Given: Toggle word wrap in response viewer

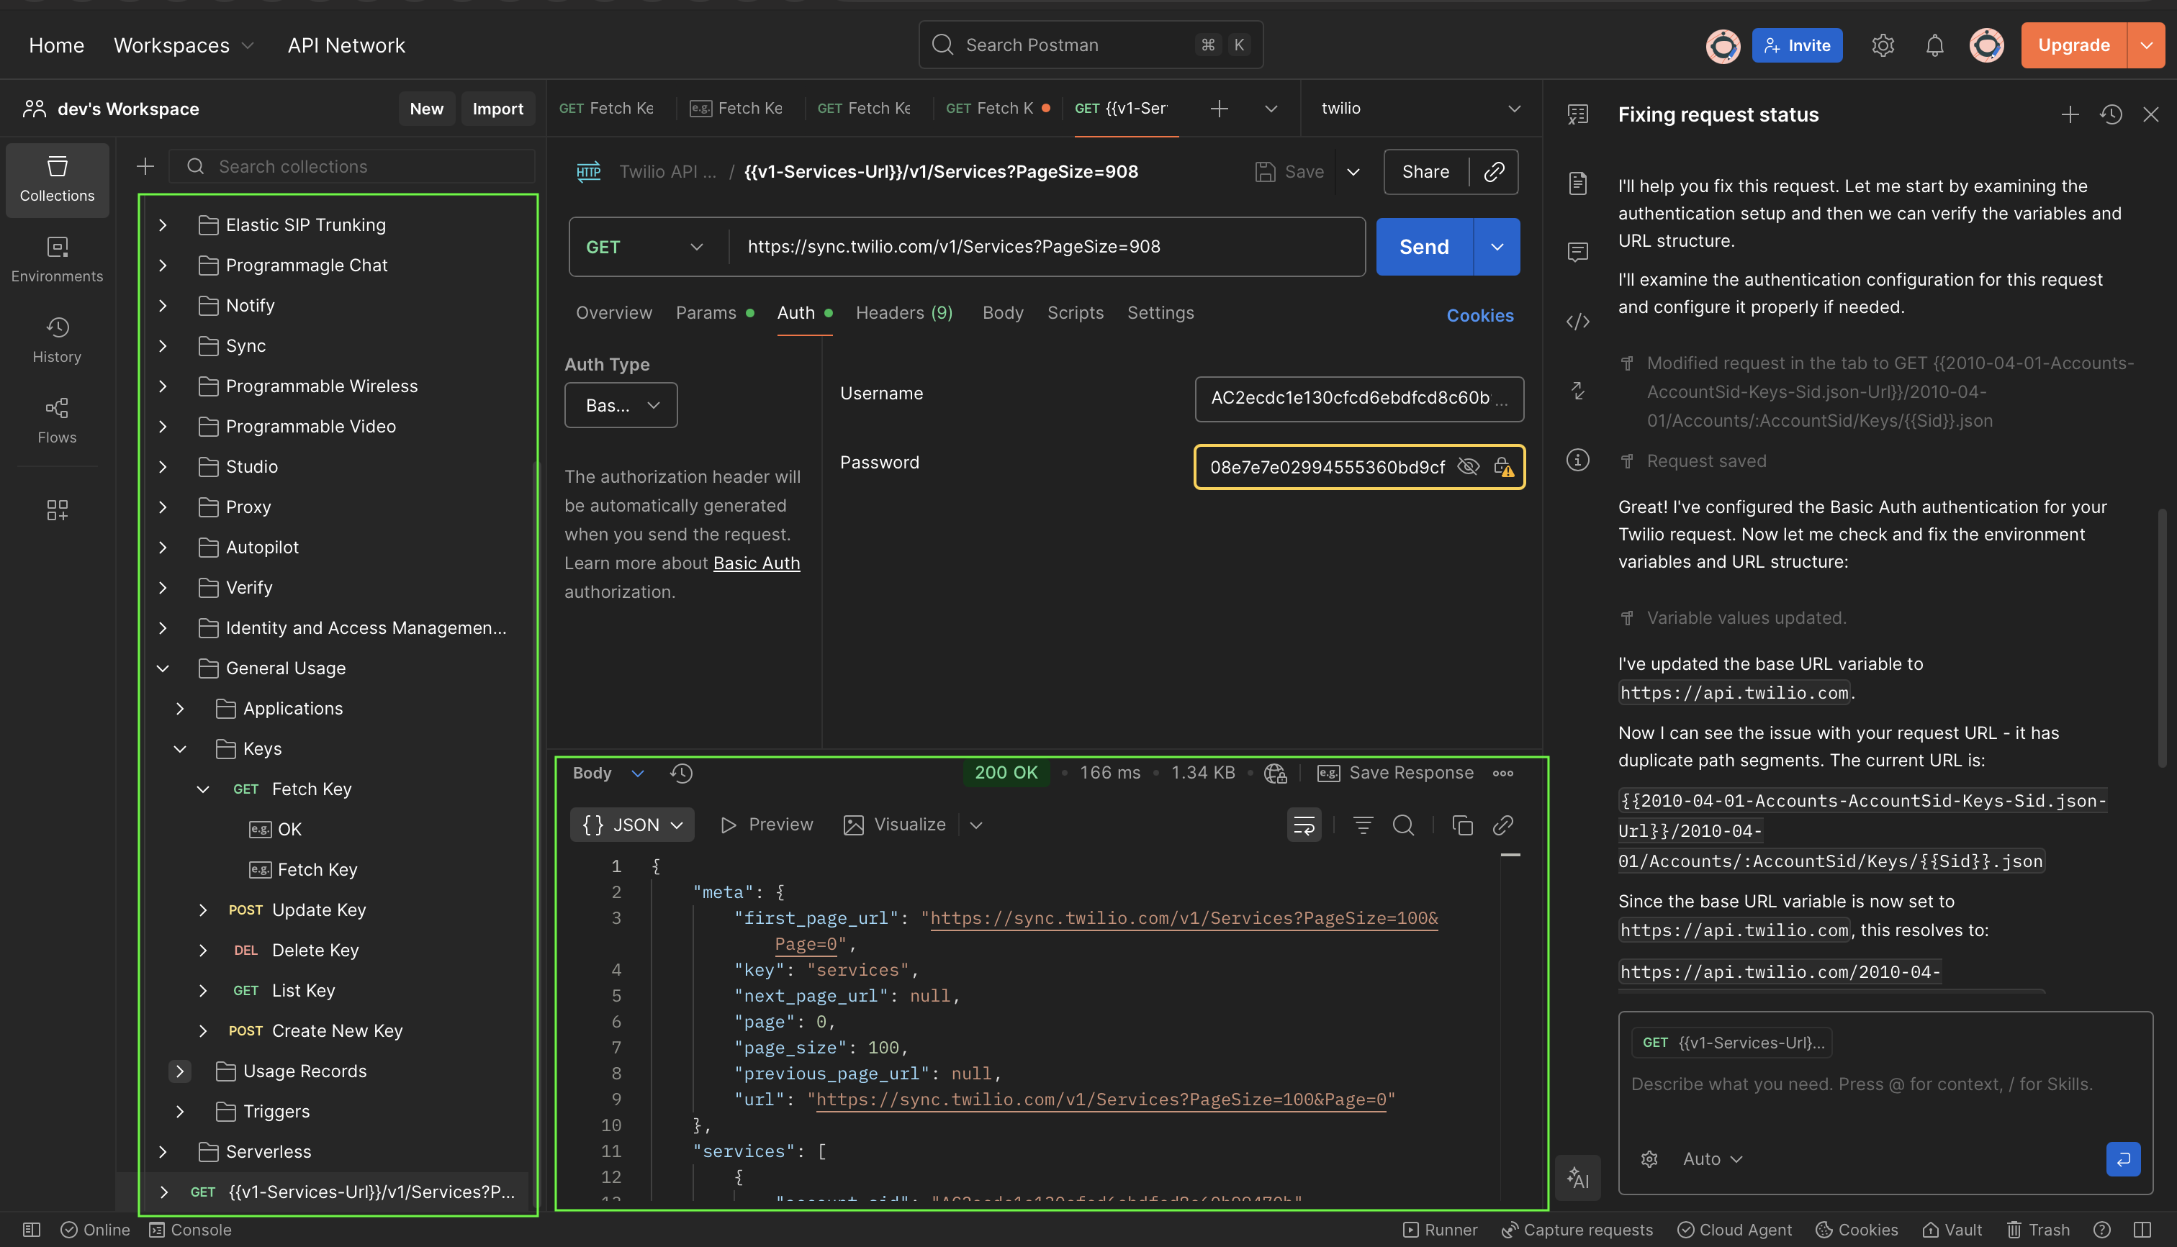Looking at the screenshot, I should (x=1303, y=825).
